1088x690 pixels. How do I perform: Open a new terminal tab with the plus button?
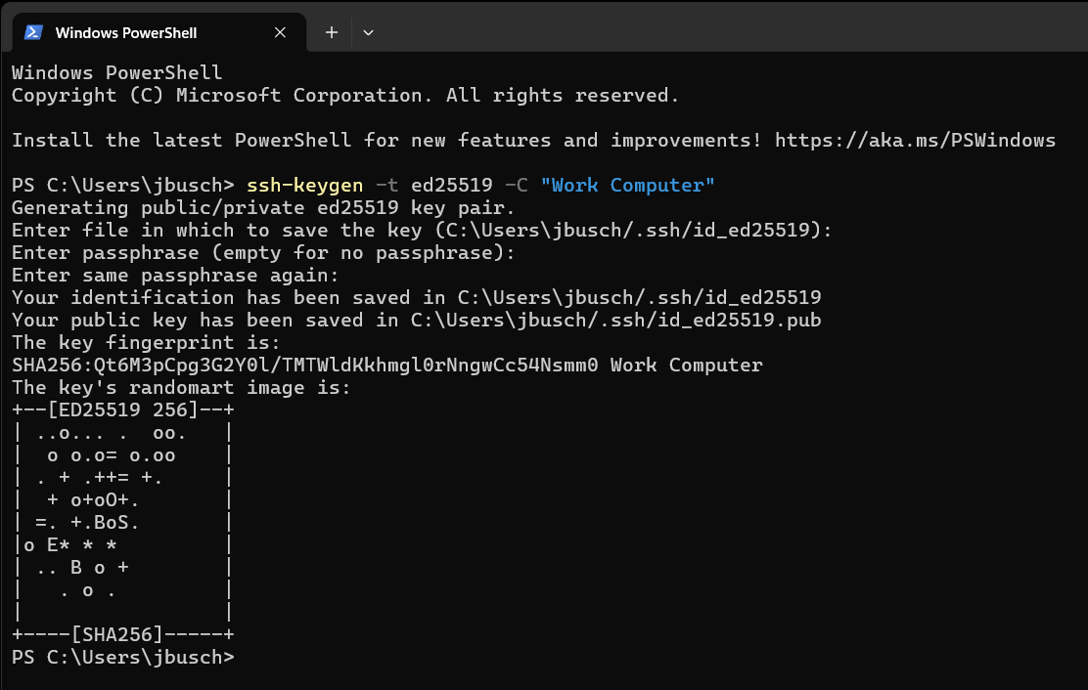pyautogui.click(x=331, y=32)
